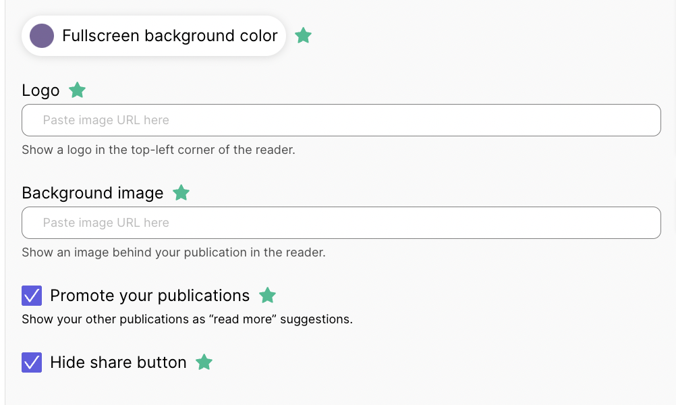Screen dimensions: 676x405
Task: Click the green star next to Logo
Action: (x=77, y=90)
